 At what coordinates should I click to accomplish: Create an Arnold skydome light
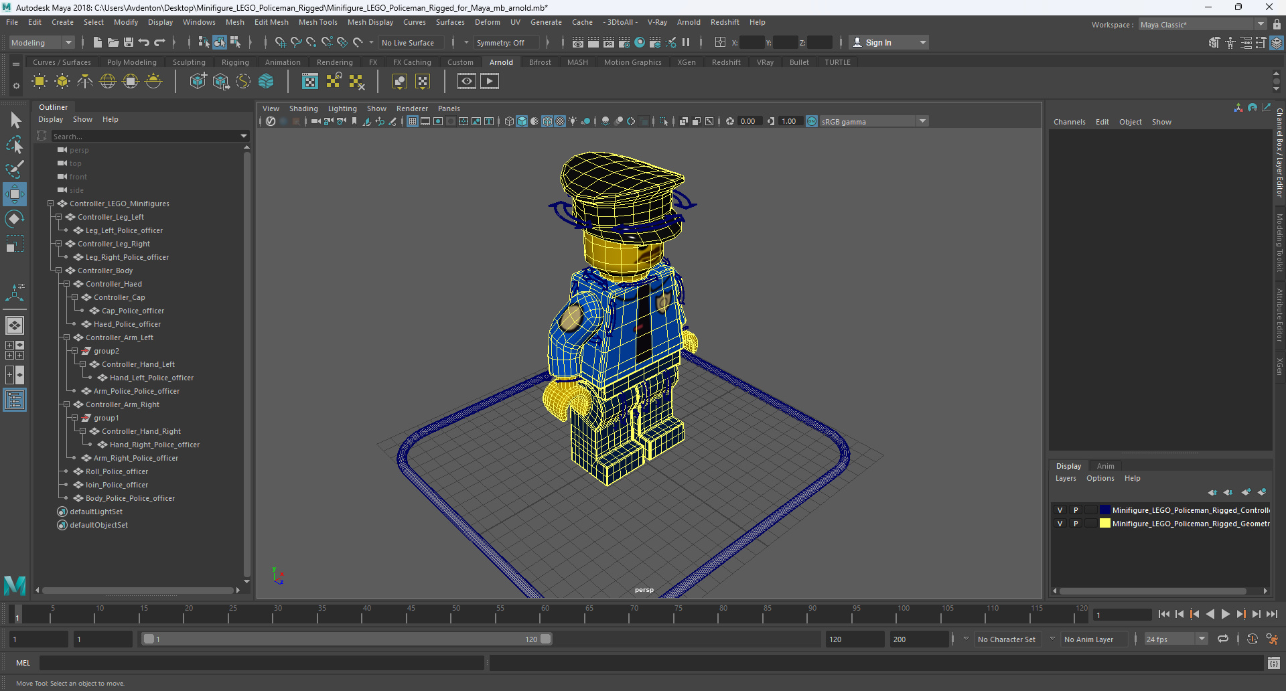pos(108,82)
